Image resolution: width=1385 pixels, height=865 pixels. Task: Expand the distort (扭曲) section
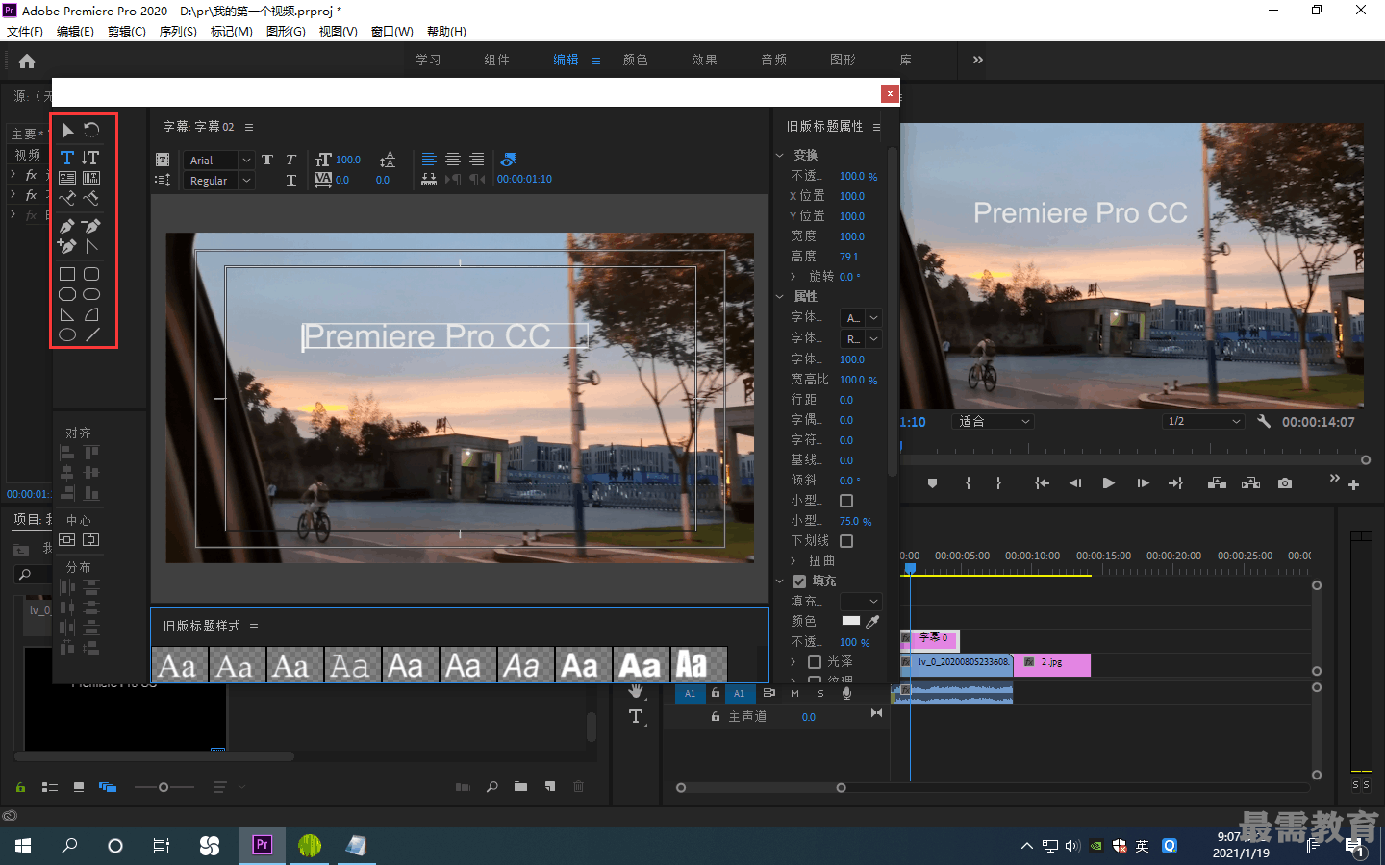[x=793, y=561]
